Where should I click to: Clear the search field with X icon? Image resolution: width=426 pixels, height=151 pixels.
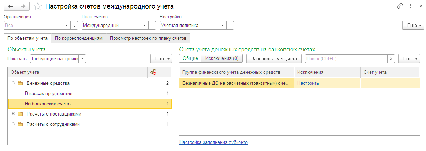tap(391, 58)
